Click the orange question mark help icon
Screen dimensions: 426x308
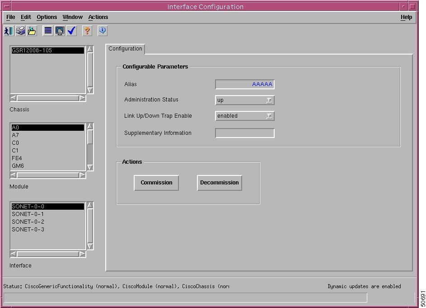[x=87, y=31]
